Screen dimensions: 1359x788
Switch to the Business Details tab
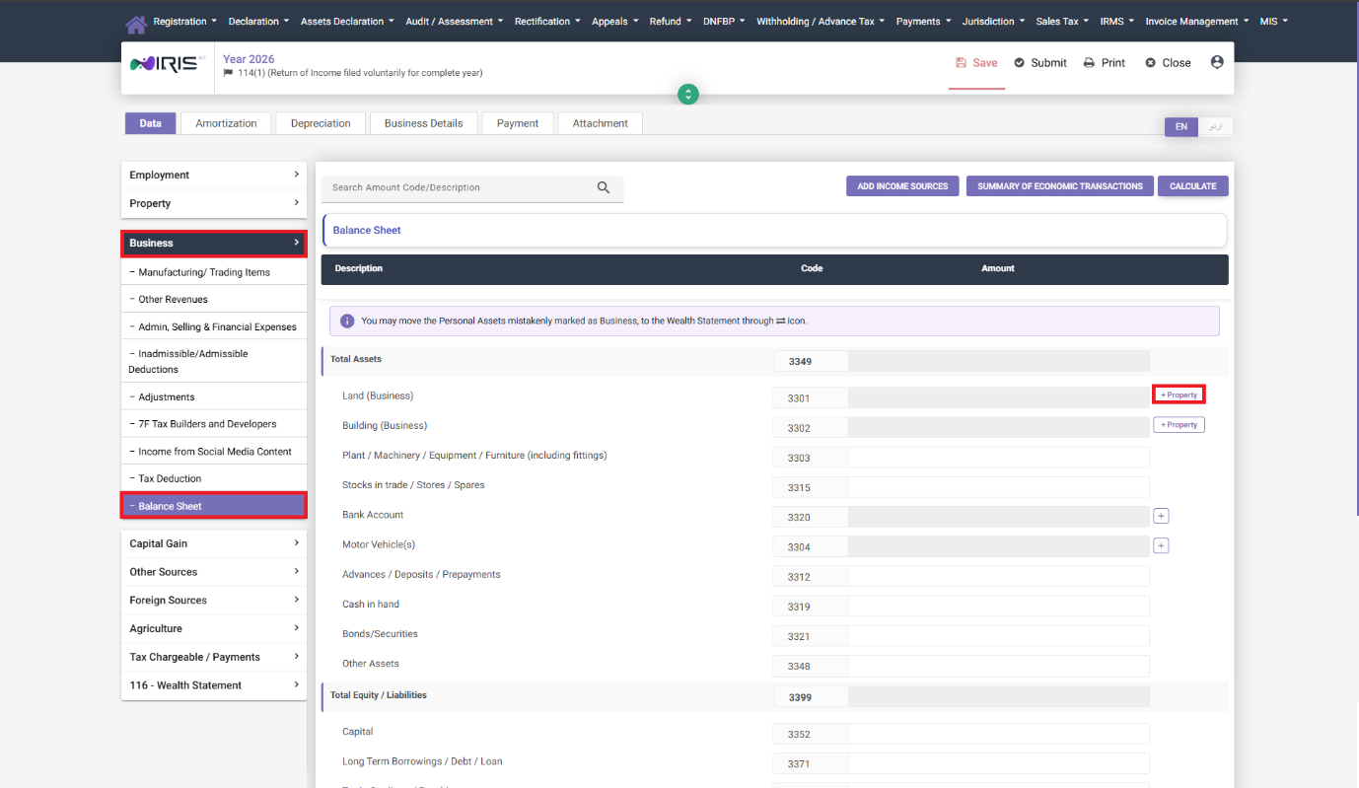tap(423, 123)
